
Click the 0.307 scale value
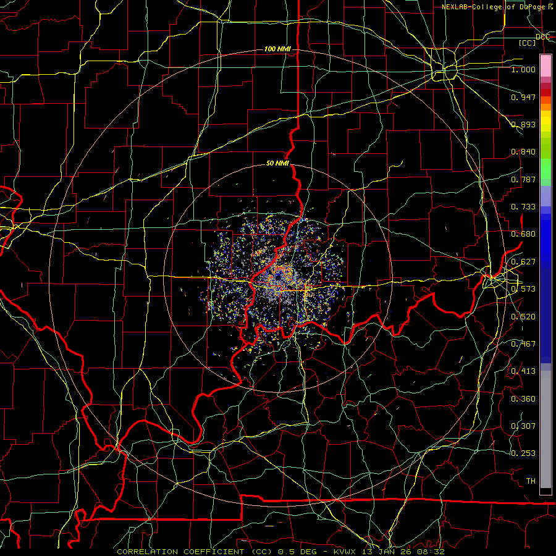tap(523, 426)
